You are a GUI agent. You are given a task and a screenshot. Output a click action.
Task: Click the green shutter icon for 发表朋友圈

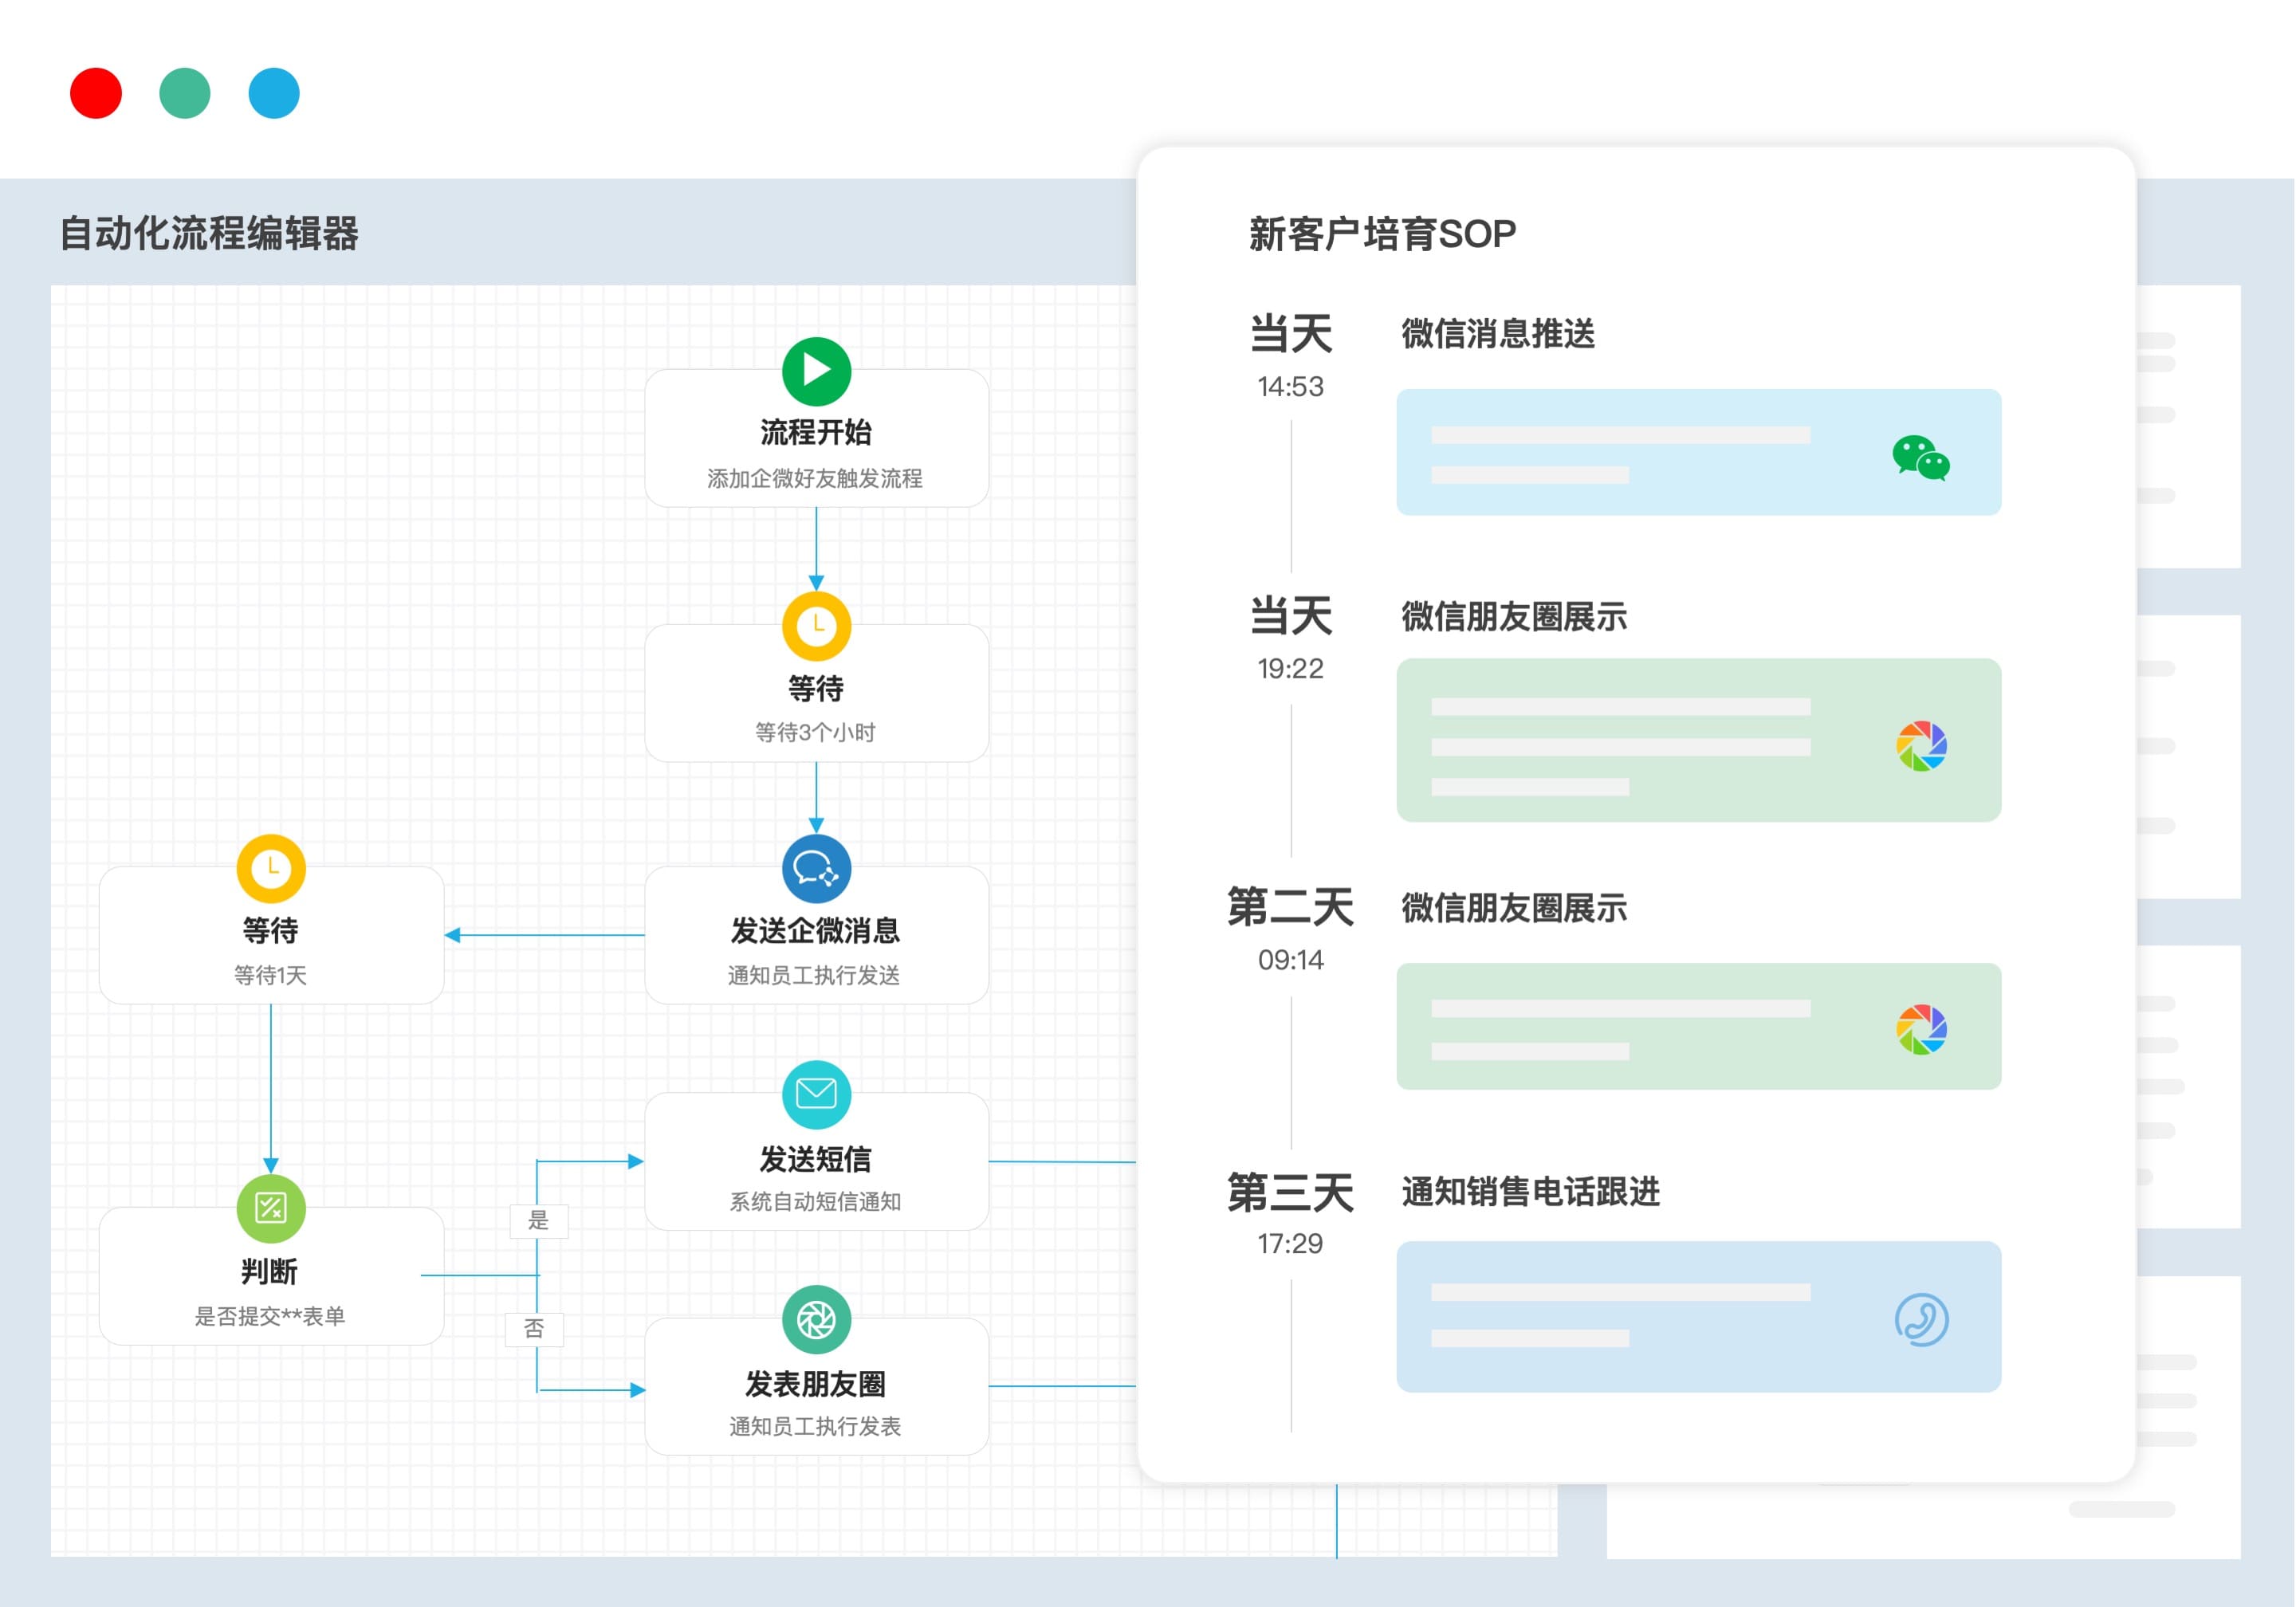(816, 1320)
